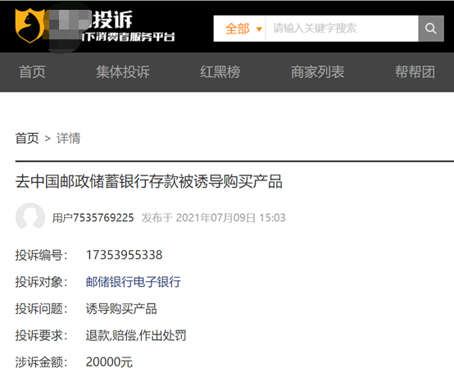Click the 涉诉金额 label
The width and height of the screenshot is (454, 382).
tap(42, 362)
